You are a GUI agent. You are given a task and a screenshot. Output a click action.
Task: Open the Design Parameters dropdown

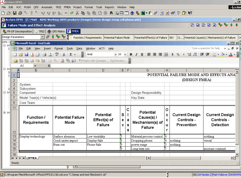[42, 37]
